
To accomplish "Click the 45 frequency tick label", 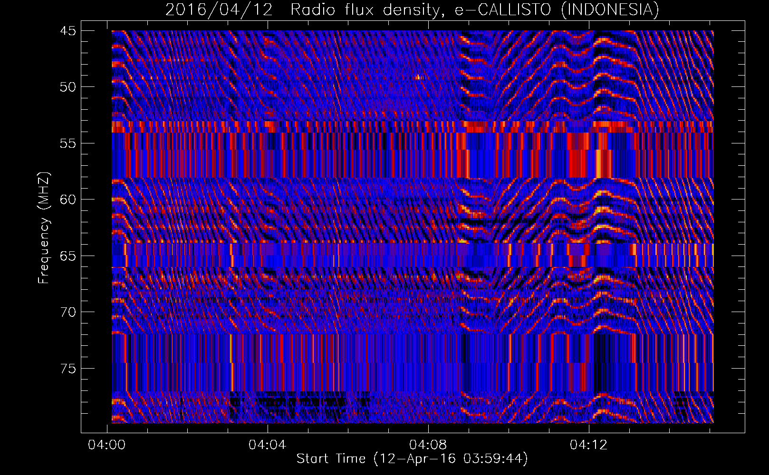I will coord(67,31).
